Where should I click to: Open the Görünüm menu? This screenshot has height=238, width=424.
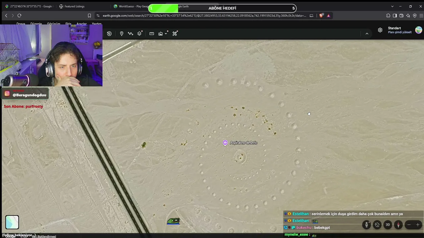[x=54, y=24]
